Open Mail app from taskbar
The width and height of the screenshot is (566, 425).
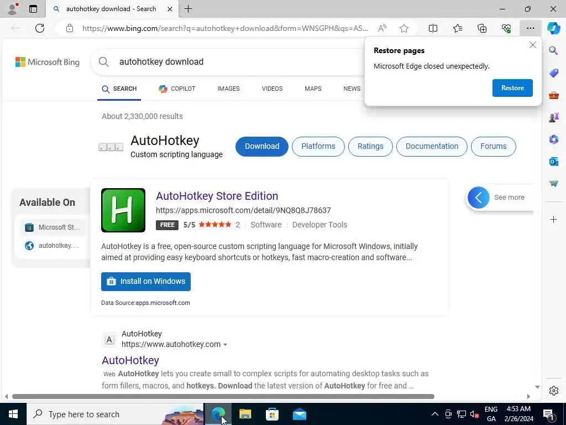[299, 414]
